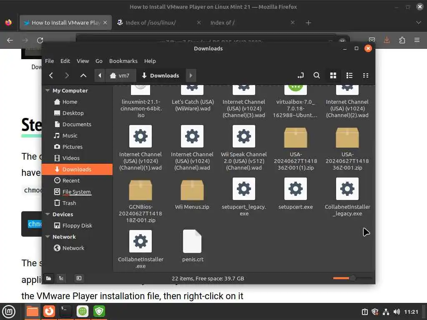
Task: Open Desktop in the sidebar
Action: [x=77, y=113]
